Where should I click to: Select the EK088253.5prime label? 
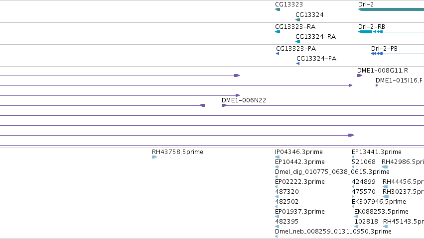[x=381, y=212]
